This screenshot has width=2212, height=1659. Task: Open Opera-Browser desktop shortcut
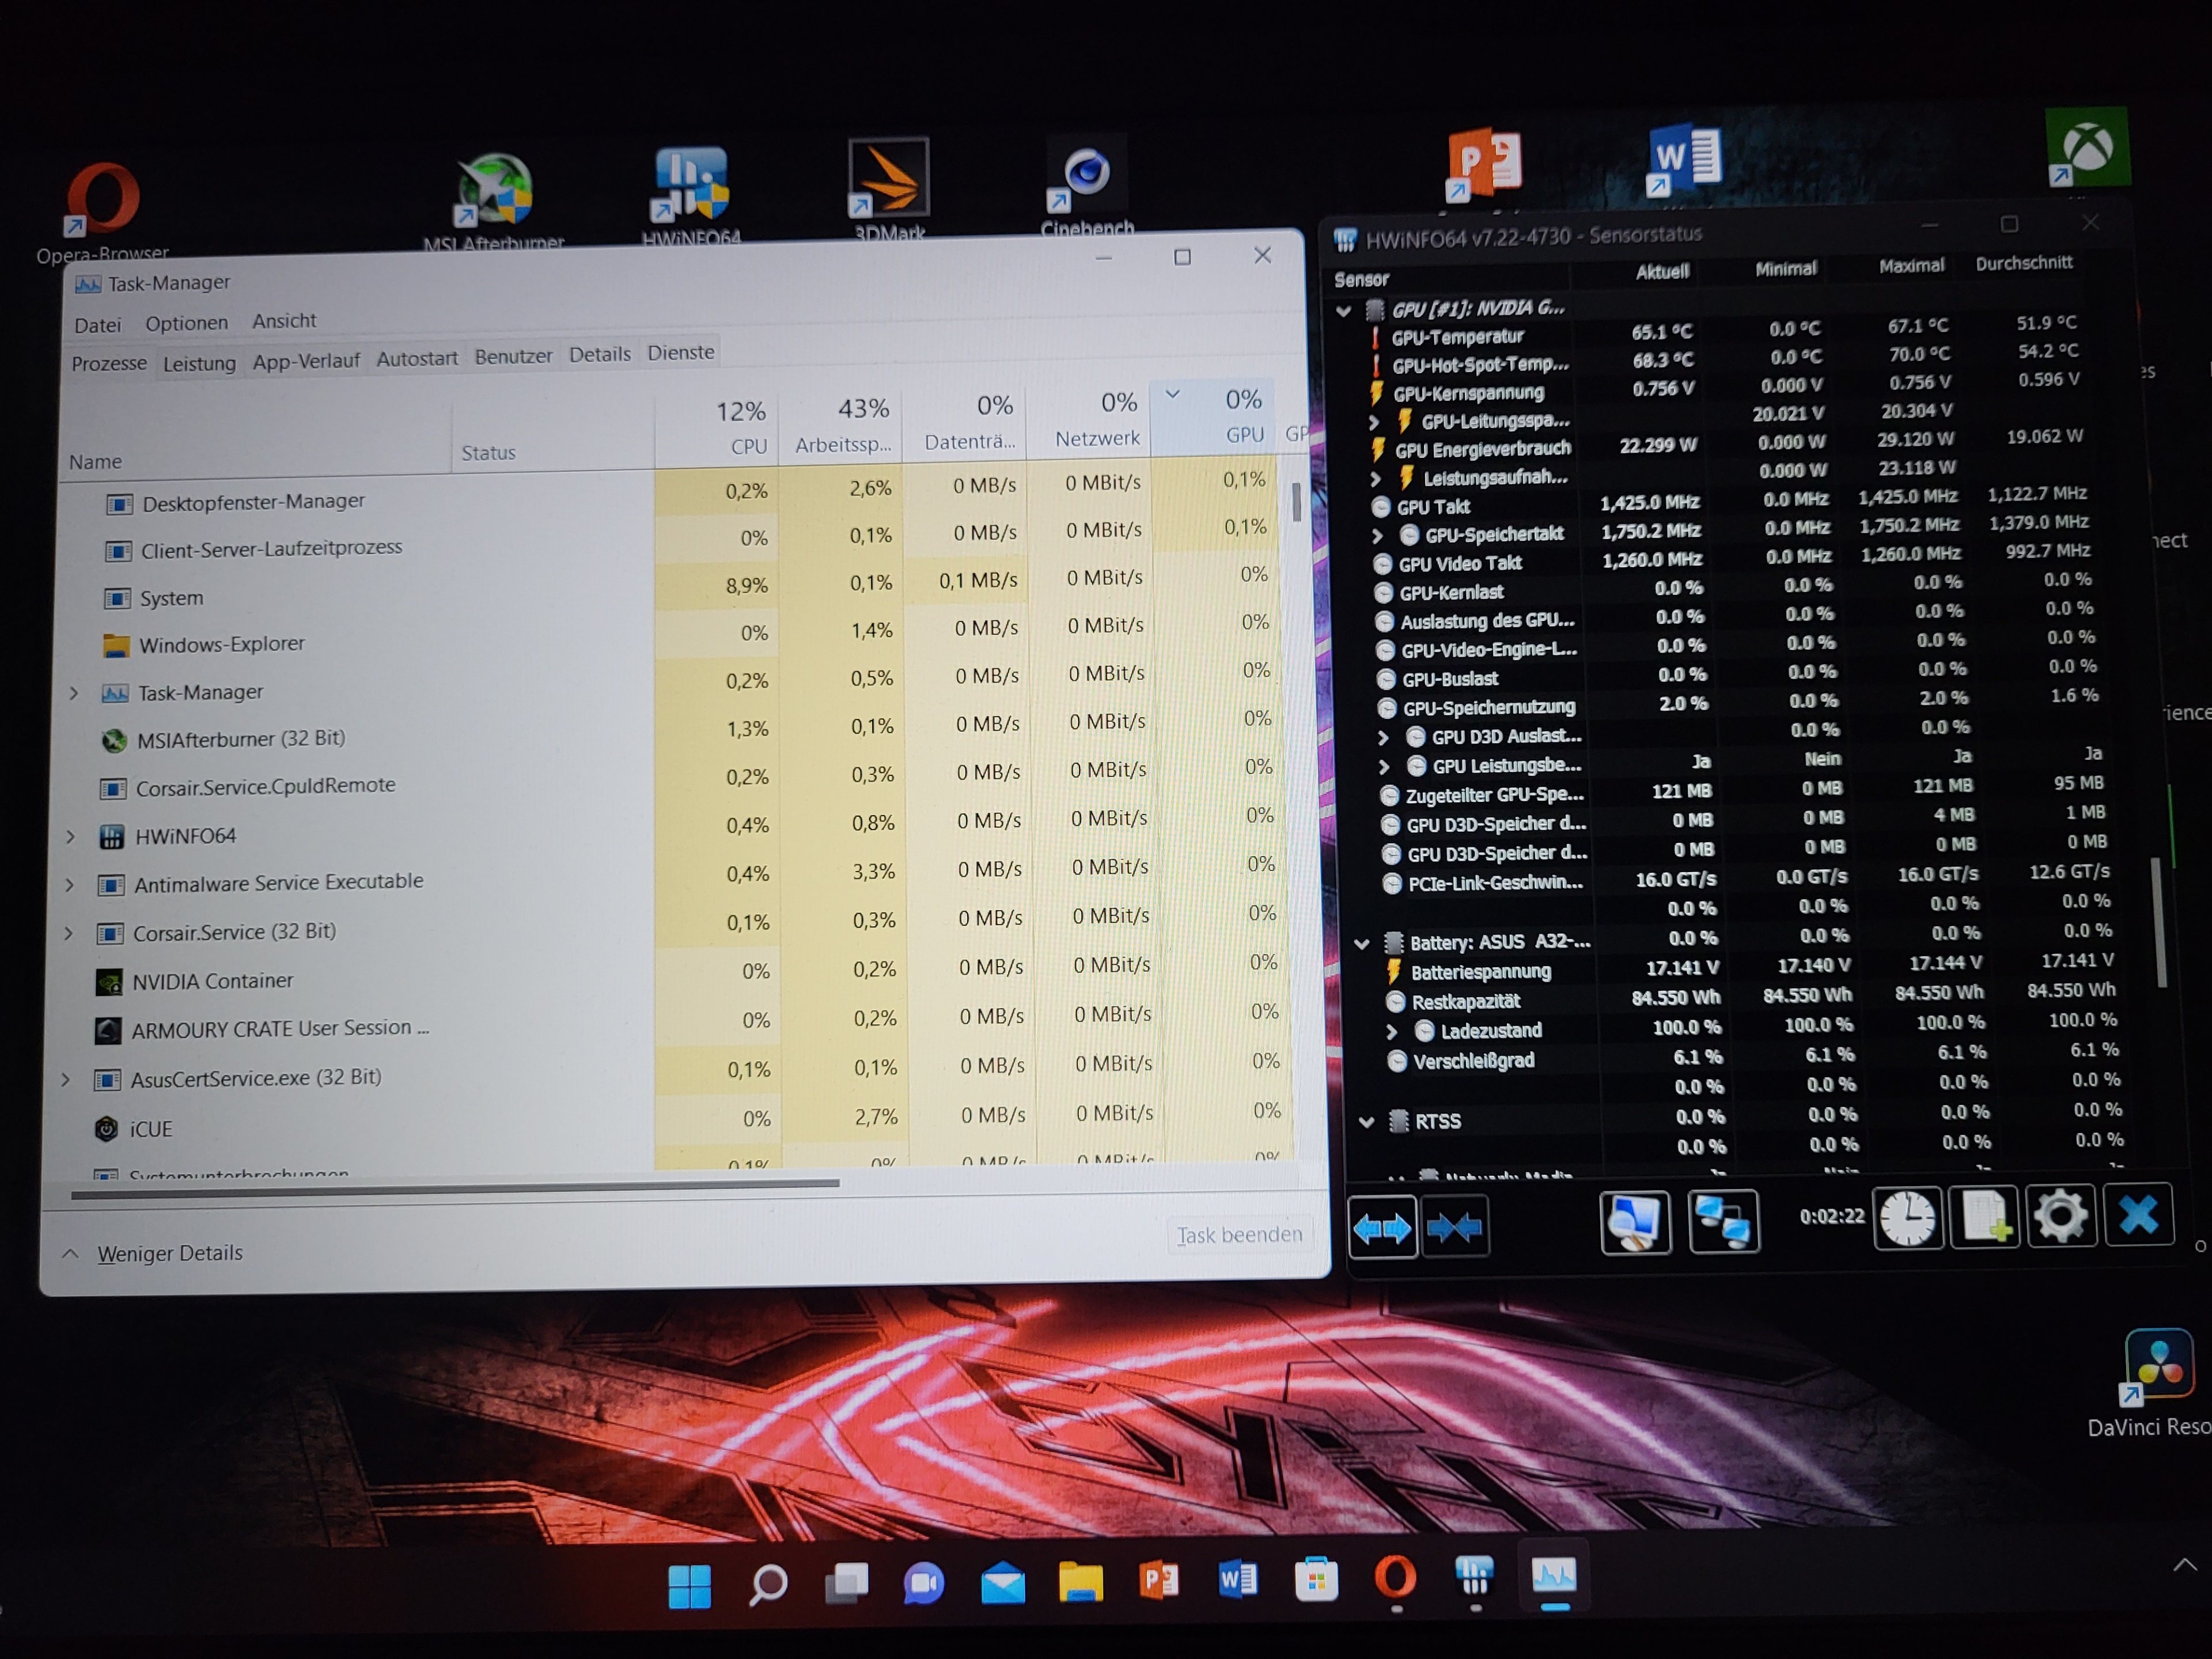[x=103, y=212]
